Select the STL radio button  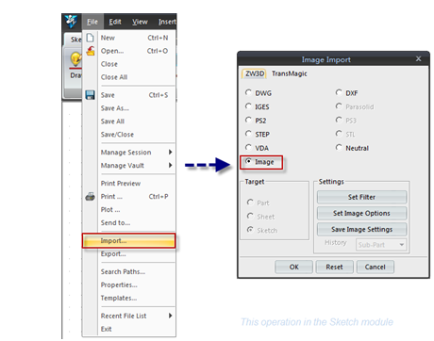click(339, 134)
